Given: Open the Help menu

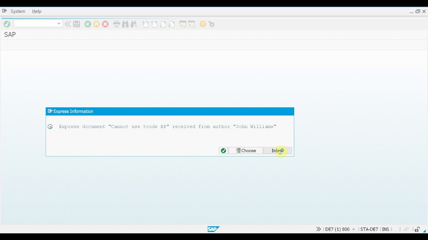Looking at the screenshot, I should click(x=37, y=11).
